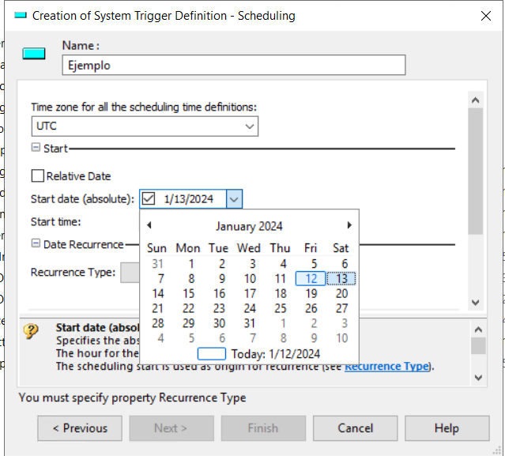Image resolution: width=505 pixels, height=456 pixels.
Task: Select January 13 in the calendar
Action: [341, 278]
